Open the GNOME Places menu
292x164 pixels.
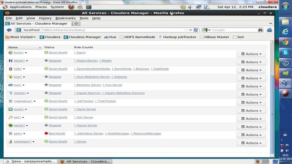[41, 7]
